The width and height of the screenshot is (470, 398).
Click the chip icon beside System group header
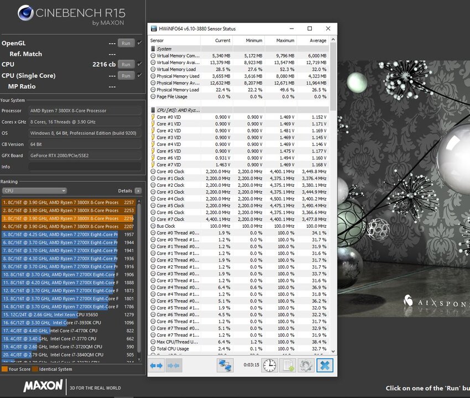pos(153,49)
